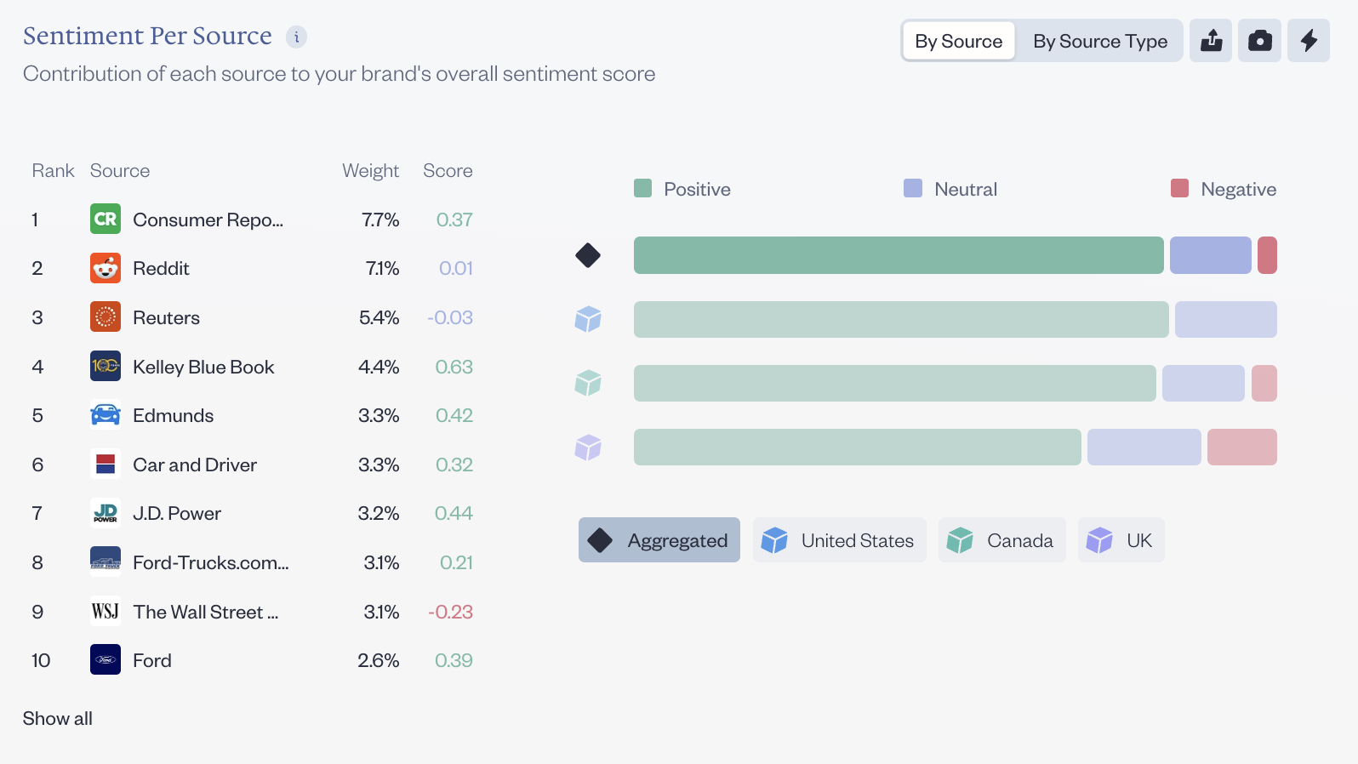Click the green cube Canada row marker
This screenshot has width=1358, height=764.
(x=588, y=383)
